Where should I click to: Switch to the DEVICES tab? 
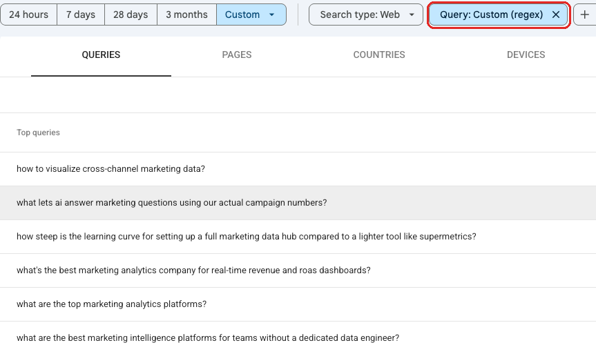[x=526, y=55]
